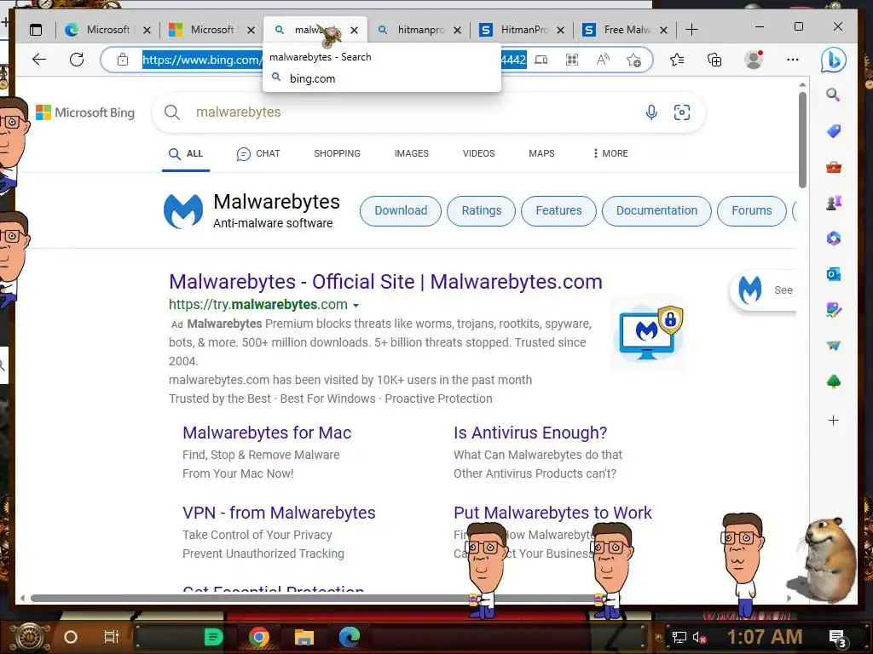Open the sidebar Microsoft 365 icon

[x=834, y=238]
